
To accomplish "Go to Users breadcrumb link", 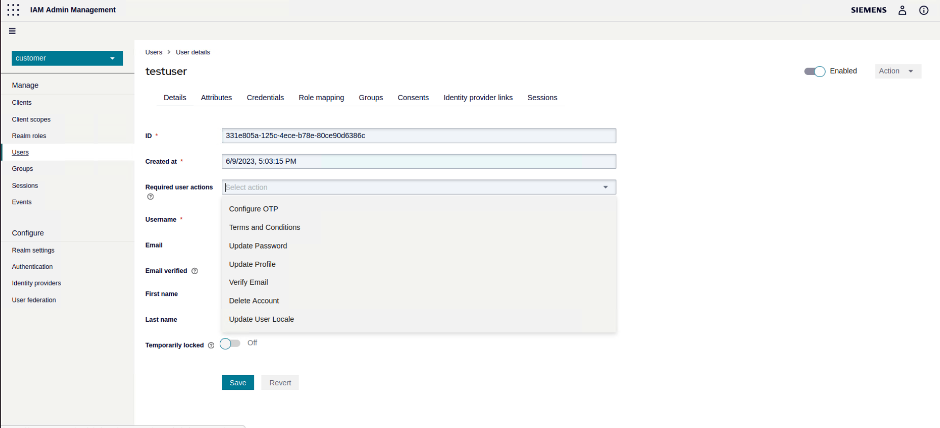I will 154,52.
